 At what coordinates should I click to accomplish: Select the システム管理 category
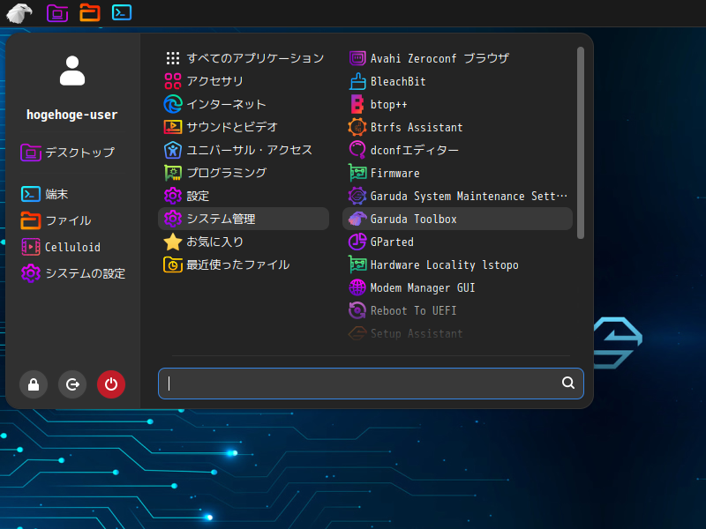coord(244,219)
